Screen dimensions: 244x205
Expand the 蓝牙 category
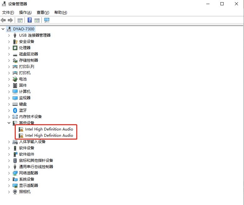pos(9,110)
